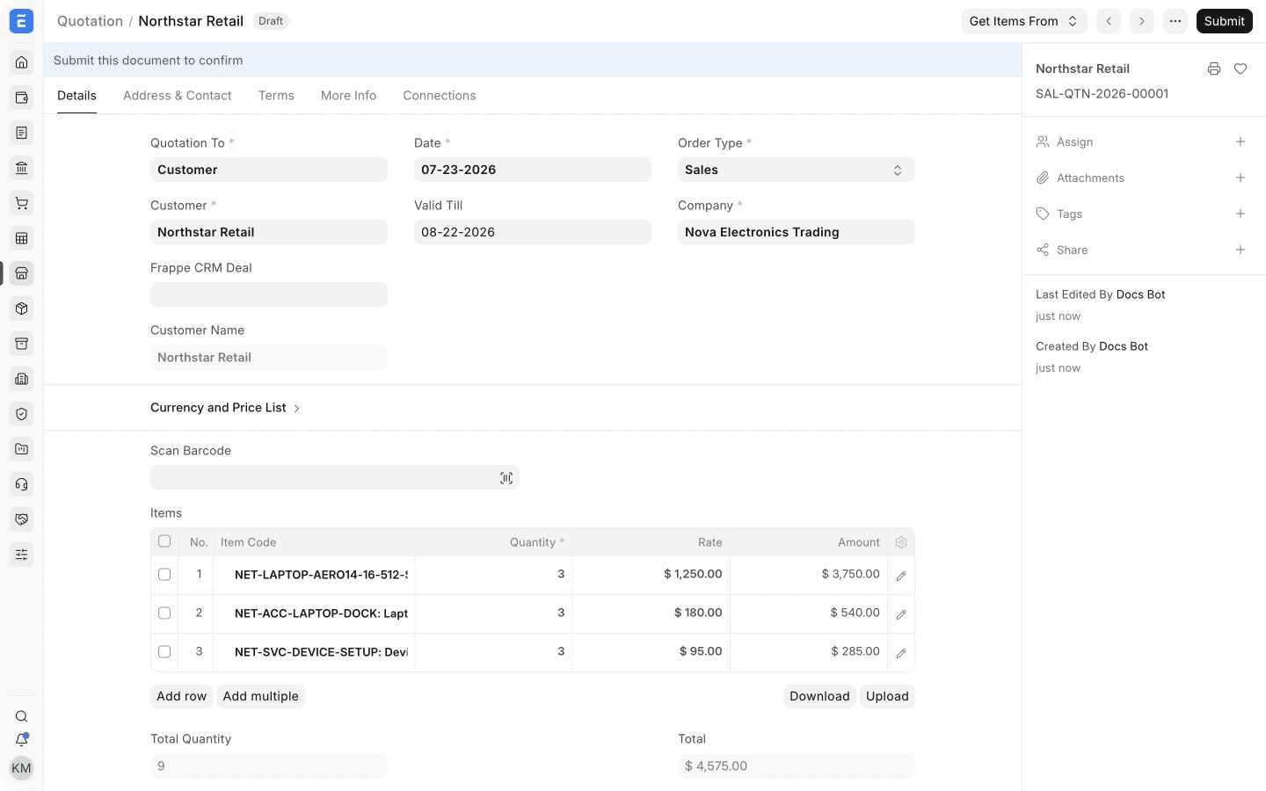The height and width of the screenshot is (791, 1266).
Task: Open search from the sidebar magnifier icon
Action: [22, 716]
